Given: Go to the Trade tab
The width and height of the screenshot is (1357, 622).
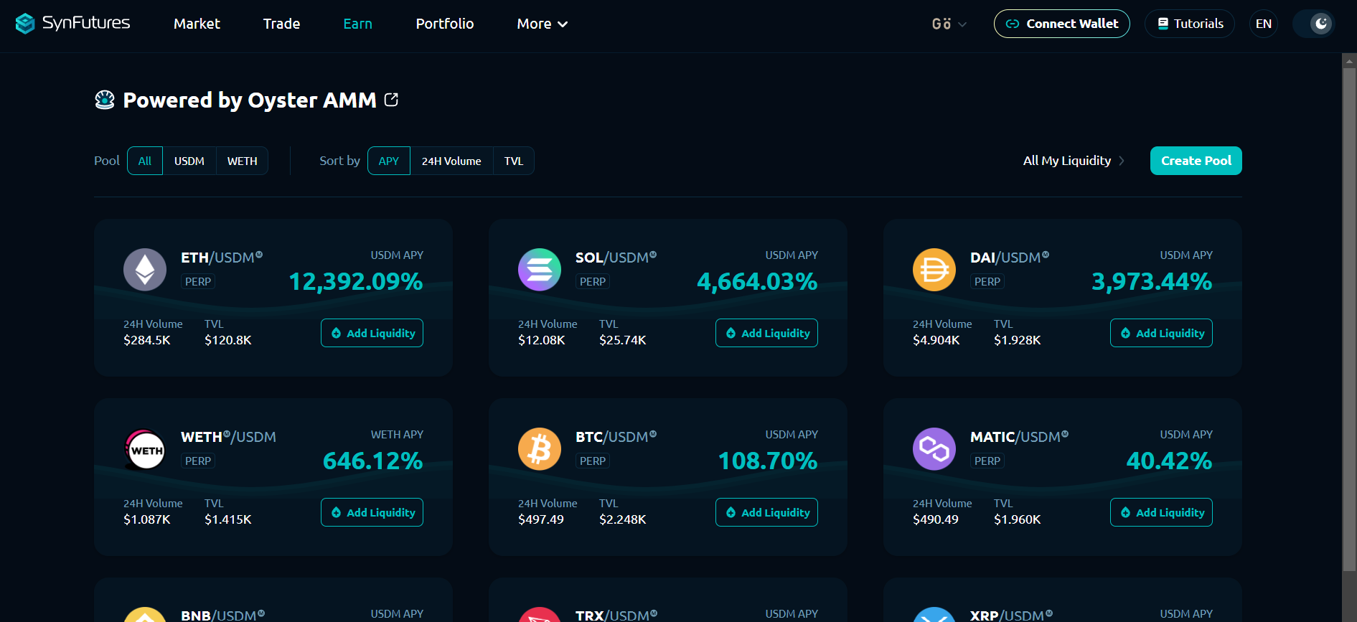Looking at the screenshot, I should pyautogui.click(x=281, y=24).
